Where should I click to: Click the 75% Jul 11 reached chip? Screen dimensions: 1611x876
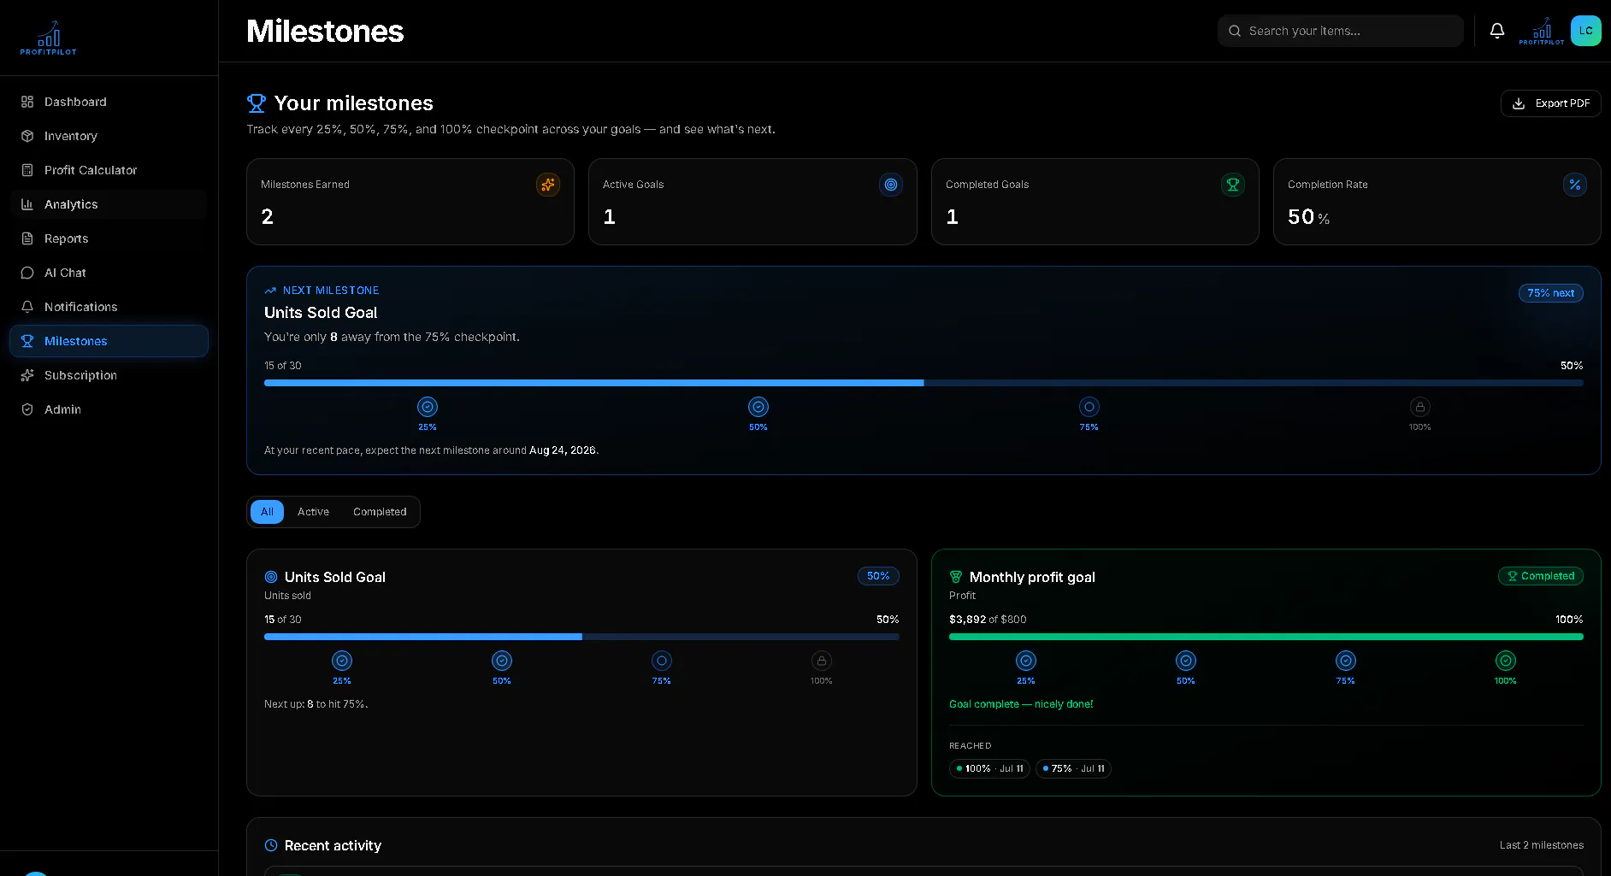1073,768
